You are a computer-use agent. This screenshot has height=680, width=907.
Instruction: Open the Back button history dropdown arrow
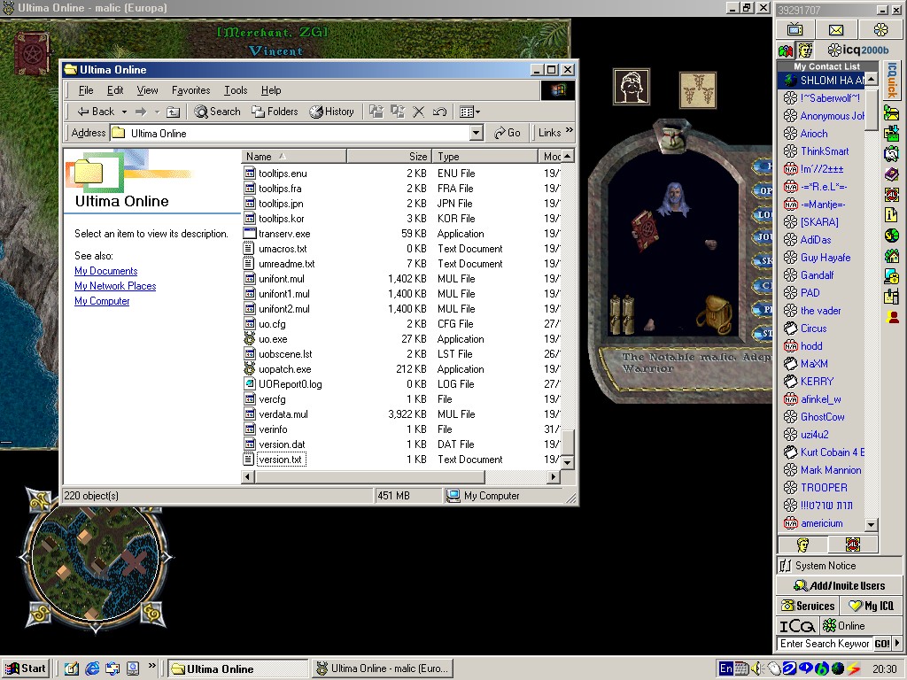click(124, 112)
